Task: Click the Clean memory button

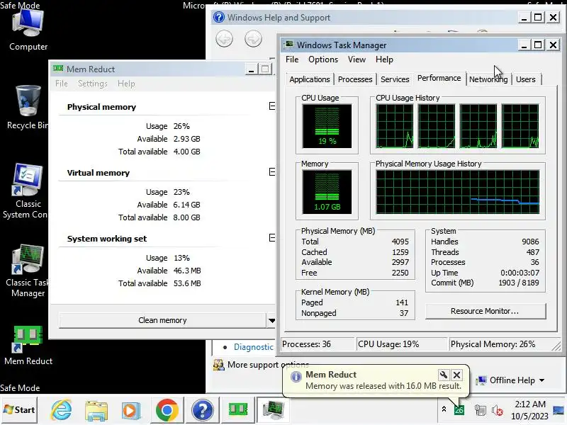Action: pyautogui.click(x=162, y=320)
